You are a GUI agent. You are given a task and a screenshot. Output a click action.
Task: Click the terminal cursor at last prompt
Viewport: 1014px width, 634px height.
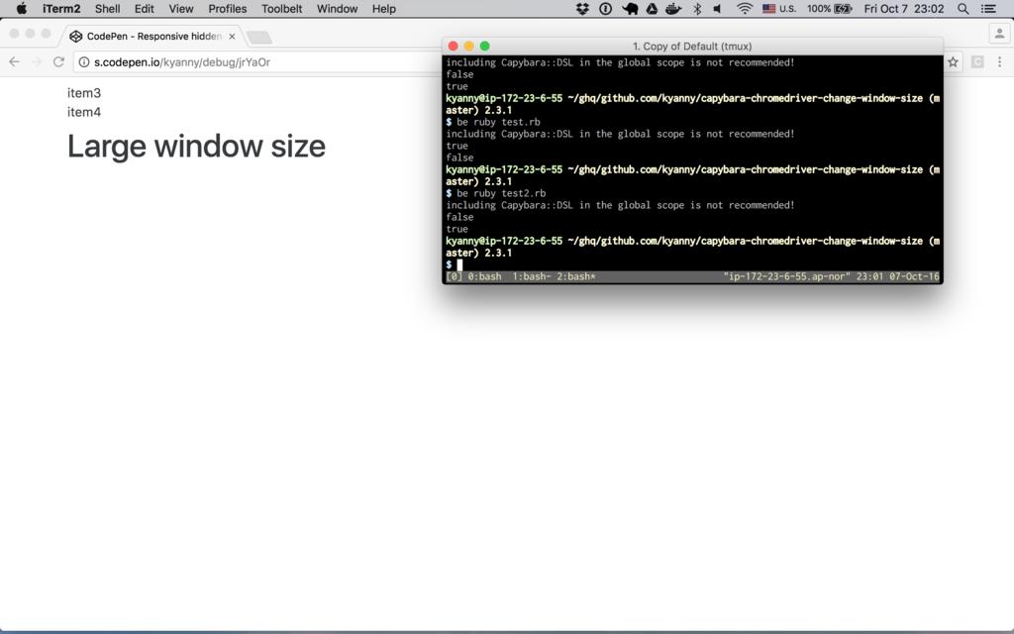tap(459, 264)
